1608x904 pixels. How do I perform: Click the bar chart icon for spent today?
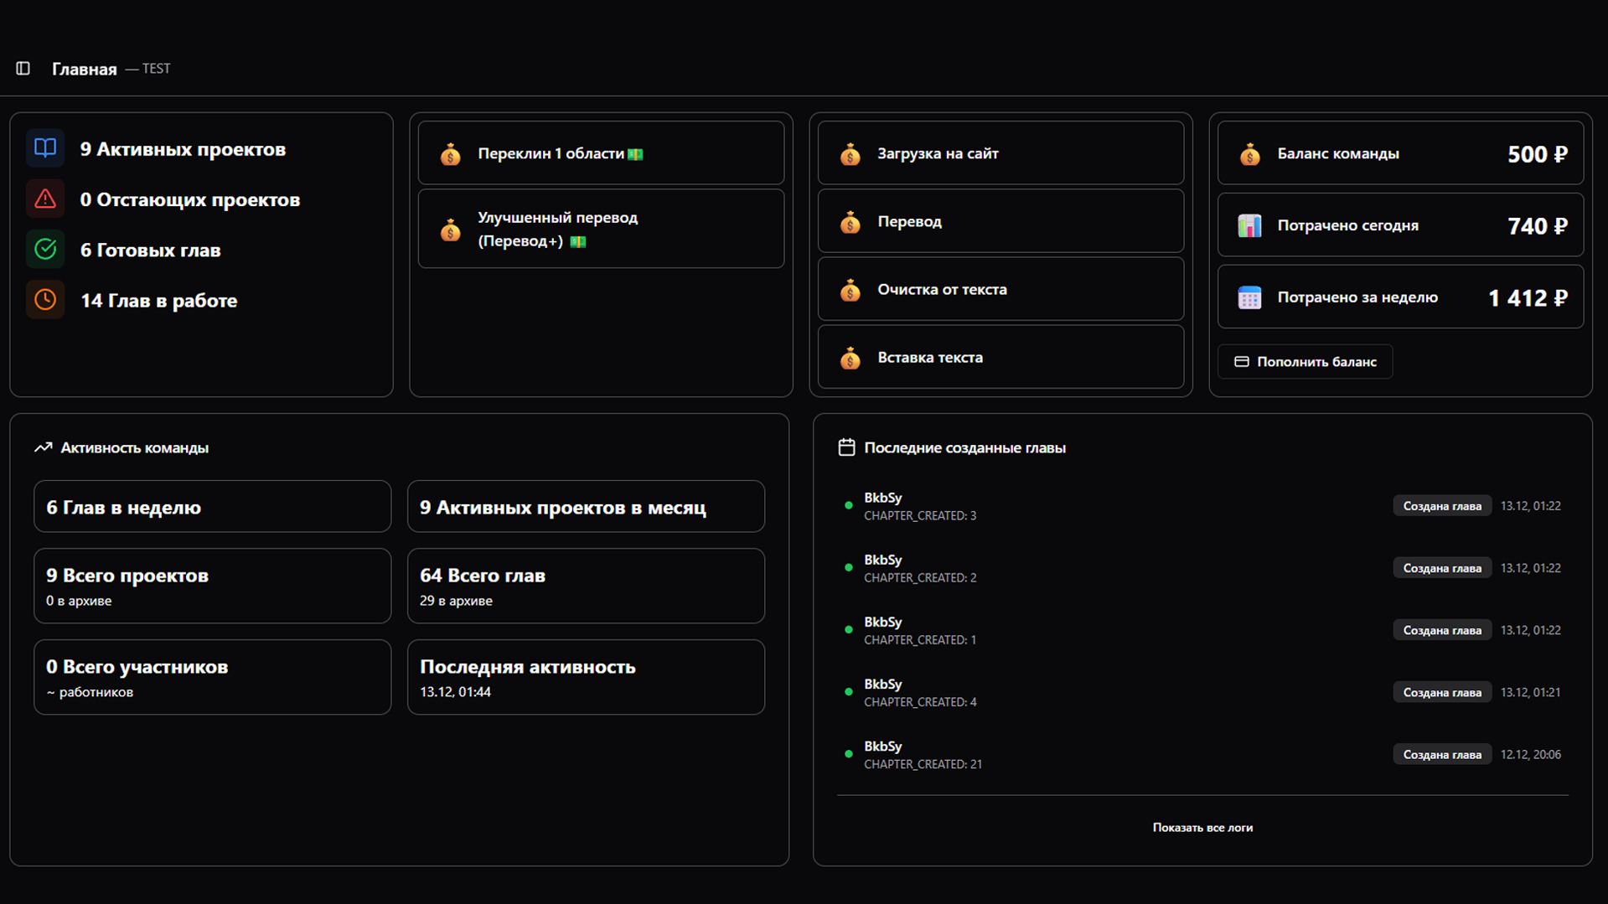click(x=1249, y=225)
